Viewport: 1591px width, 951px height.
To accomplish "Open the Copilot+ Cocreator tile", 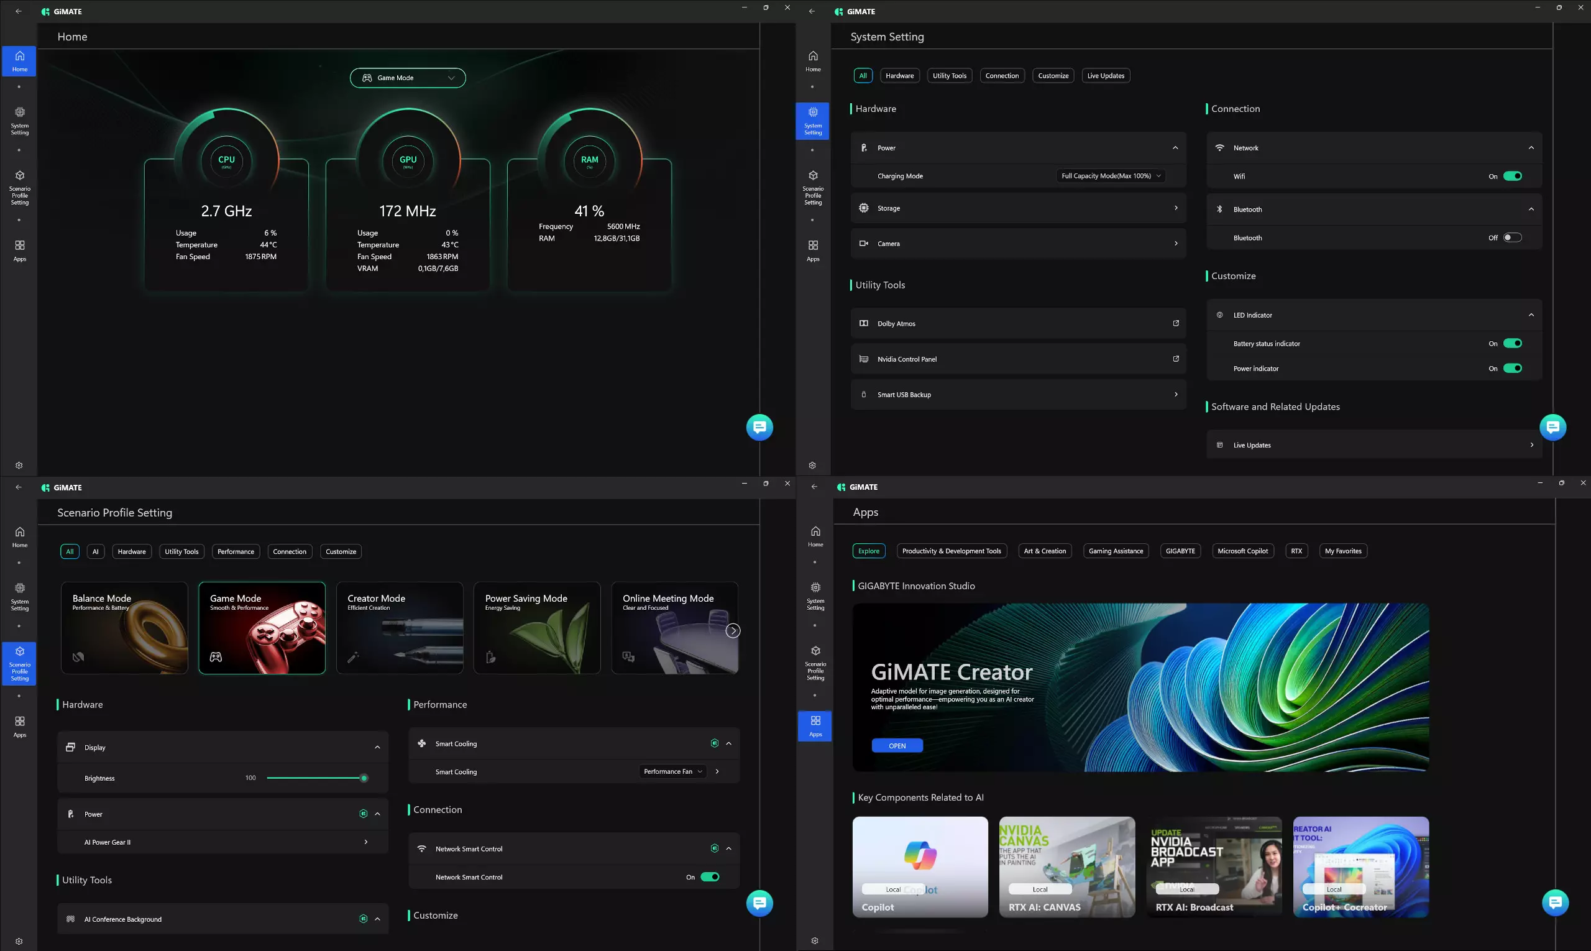I will point(1361,867).
